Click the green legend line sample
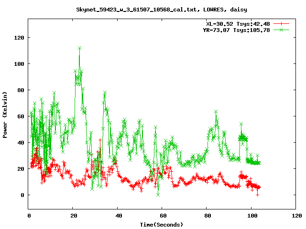The height and width of the screenshot is (229, 306). tap(281, 30)
